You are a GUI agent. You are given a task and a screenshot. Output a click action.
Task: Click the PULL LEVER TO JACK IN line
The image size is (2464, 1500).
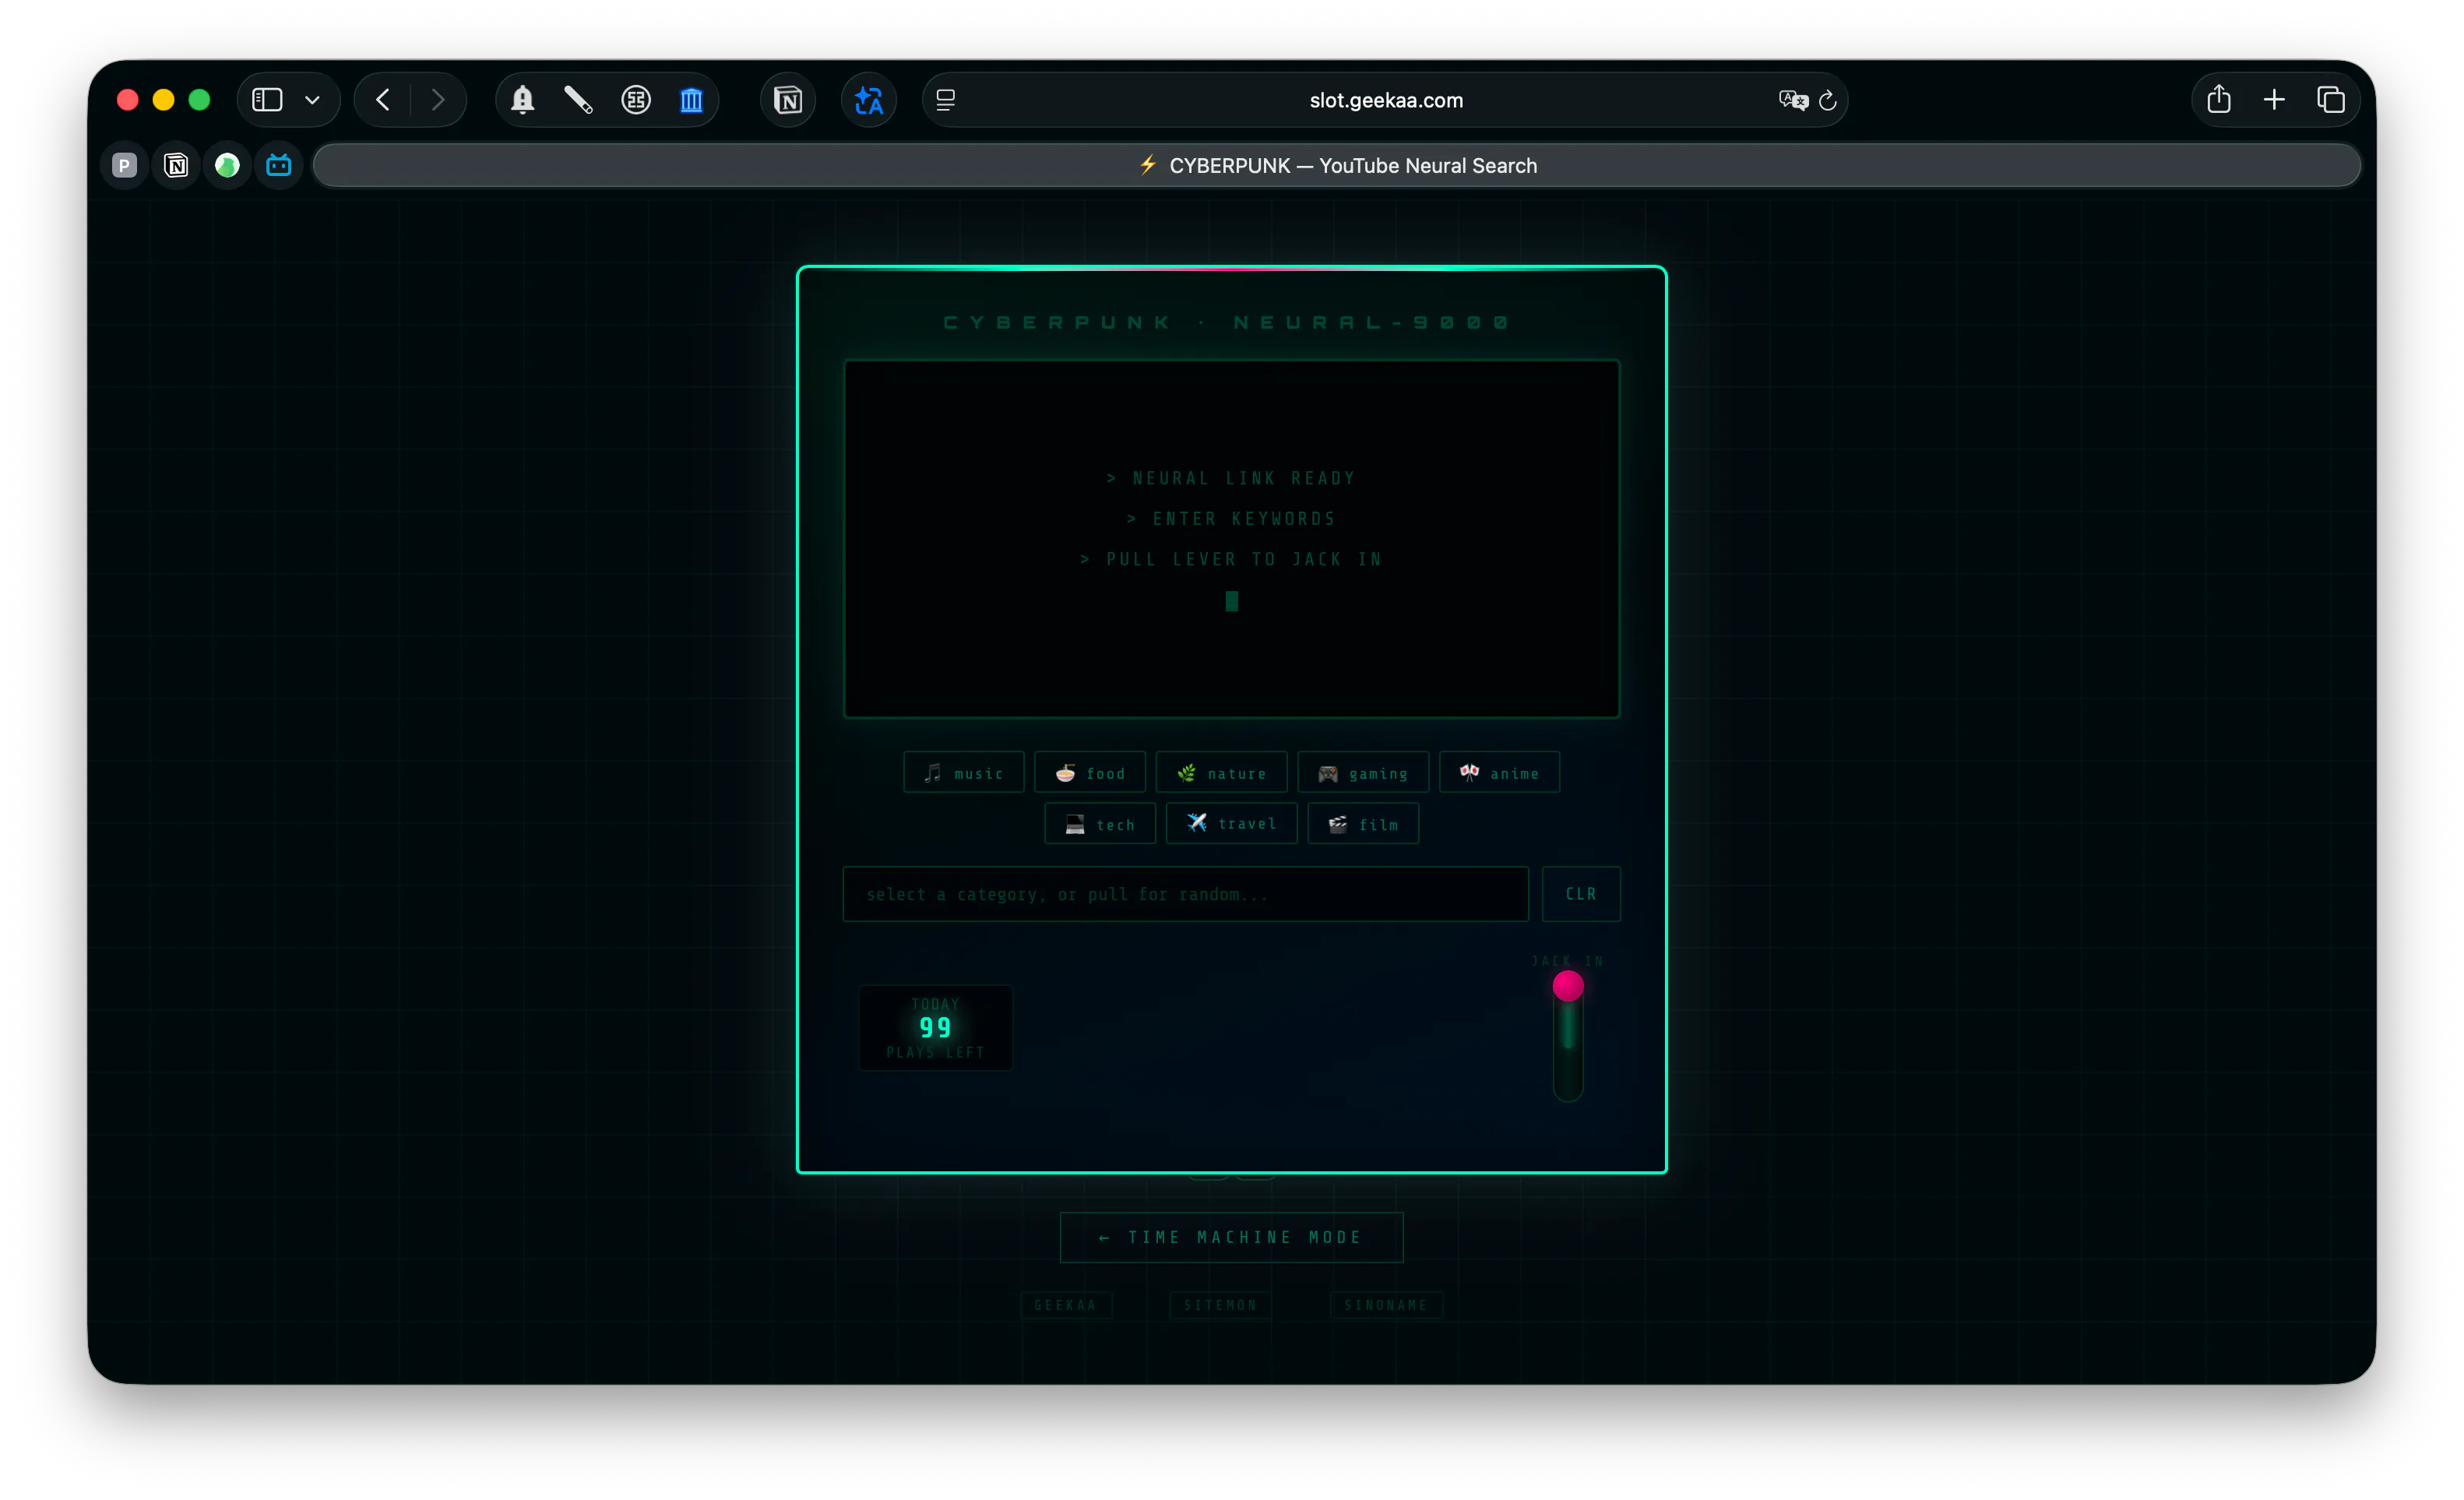(x=1232, y=560)
